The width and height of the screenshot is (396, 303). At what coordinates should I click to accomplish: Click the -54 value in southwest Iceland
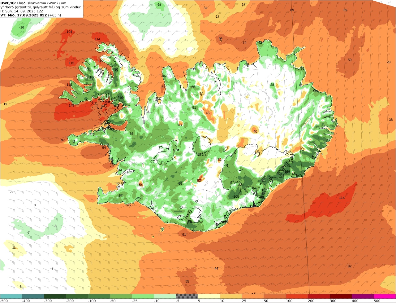pos(120,196)
